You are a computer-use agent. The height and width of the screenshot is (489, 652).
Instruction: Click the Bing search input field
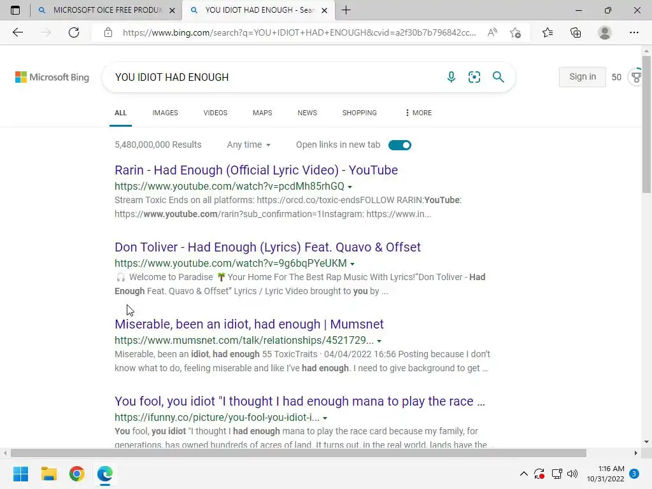point(274,77)
